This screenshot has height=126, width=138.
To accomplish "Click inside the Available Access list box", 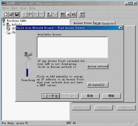I will coord(72,47).
